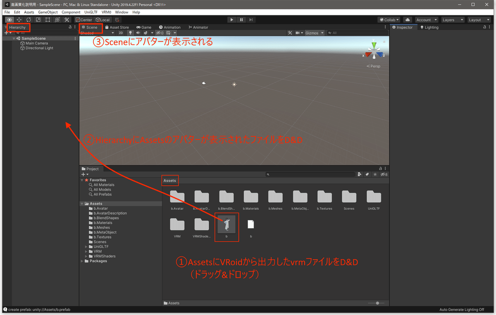Select the b avatar prefab thumbnail
This screenshot has height=315, width=496.
[227, 224]
